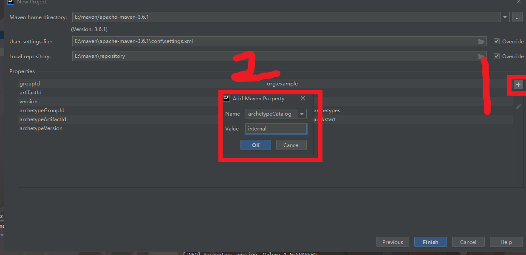Click the Previous button
The width and height of the screenshot is (526, 255).
[393, 242]
